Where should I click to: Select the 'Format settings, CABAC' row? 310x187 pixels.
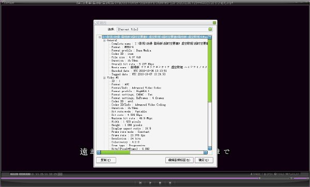click(x=132, y=95)
